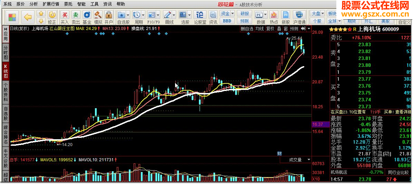413x184 pixels.
Task: Launch 模拟 simulated trading gavel icon
Action: pyautogui.click(x=98, y=15)
